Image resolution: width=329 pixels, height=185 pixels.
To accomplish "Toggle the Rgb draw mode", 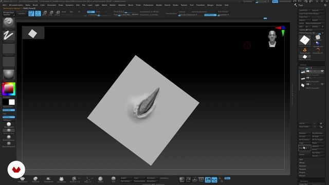I will coord(71,12).
